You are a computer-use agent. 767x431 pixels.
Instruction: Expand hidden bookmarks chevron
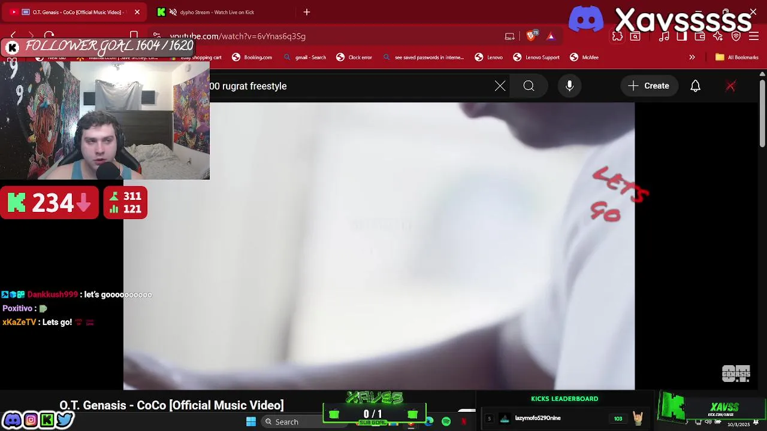pyautogui.click(x=692, y=57)
